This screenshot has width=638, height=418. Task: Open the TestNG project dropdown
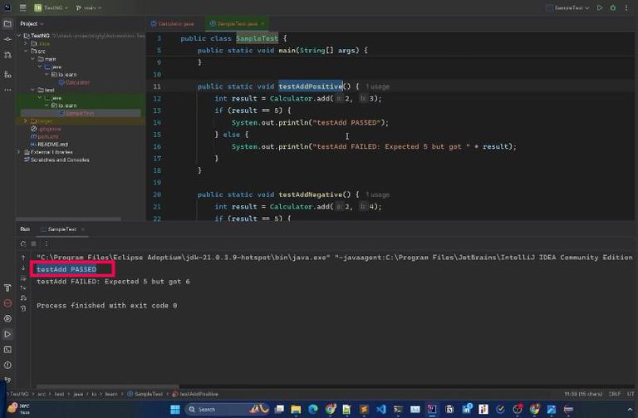pos(51,7)
